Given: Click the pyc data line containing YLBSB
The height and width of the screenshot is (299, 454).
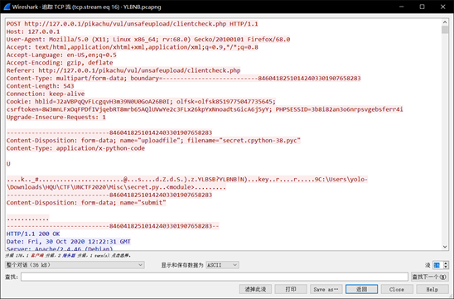Looking at the screenshot, I should click(x=187, y=180).
